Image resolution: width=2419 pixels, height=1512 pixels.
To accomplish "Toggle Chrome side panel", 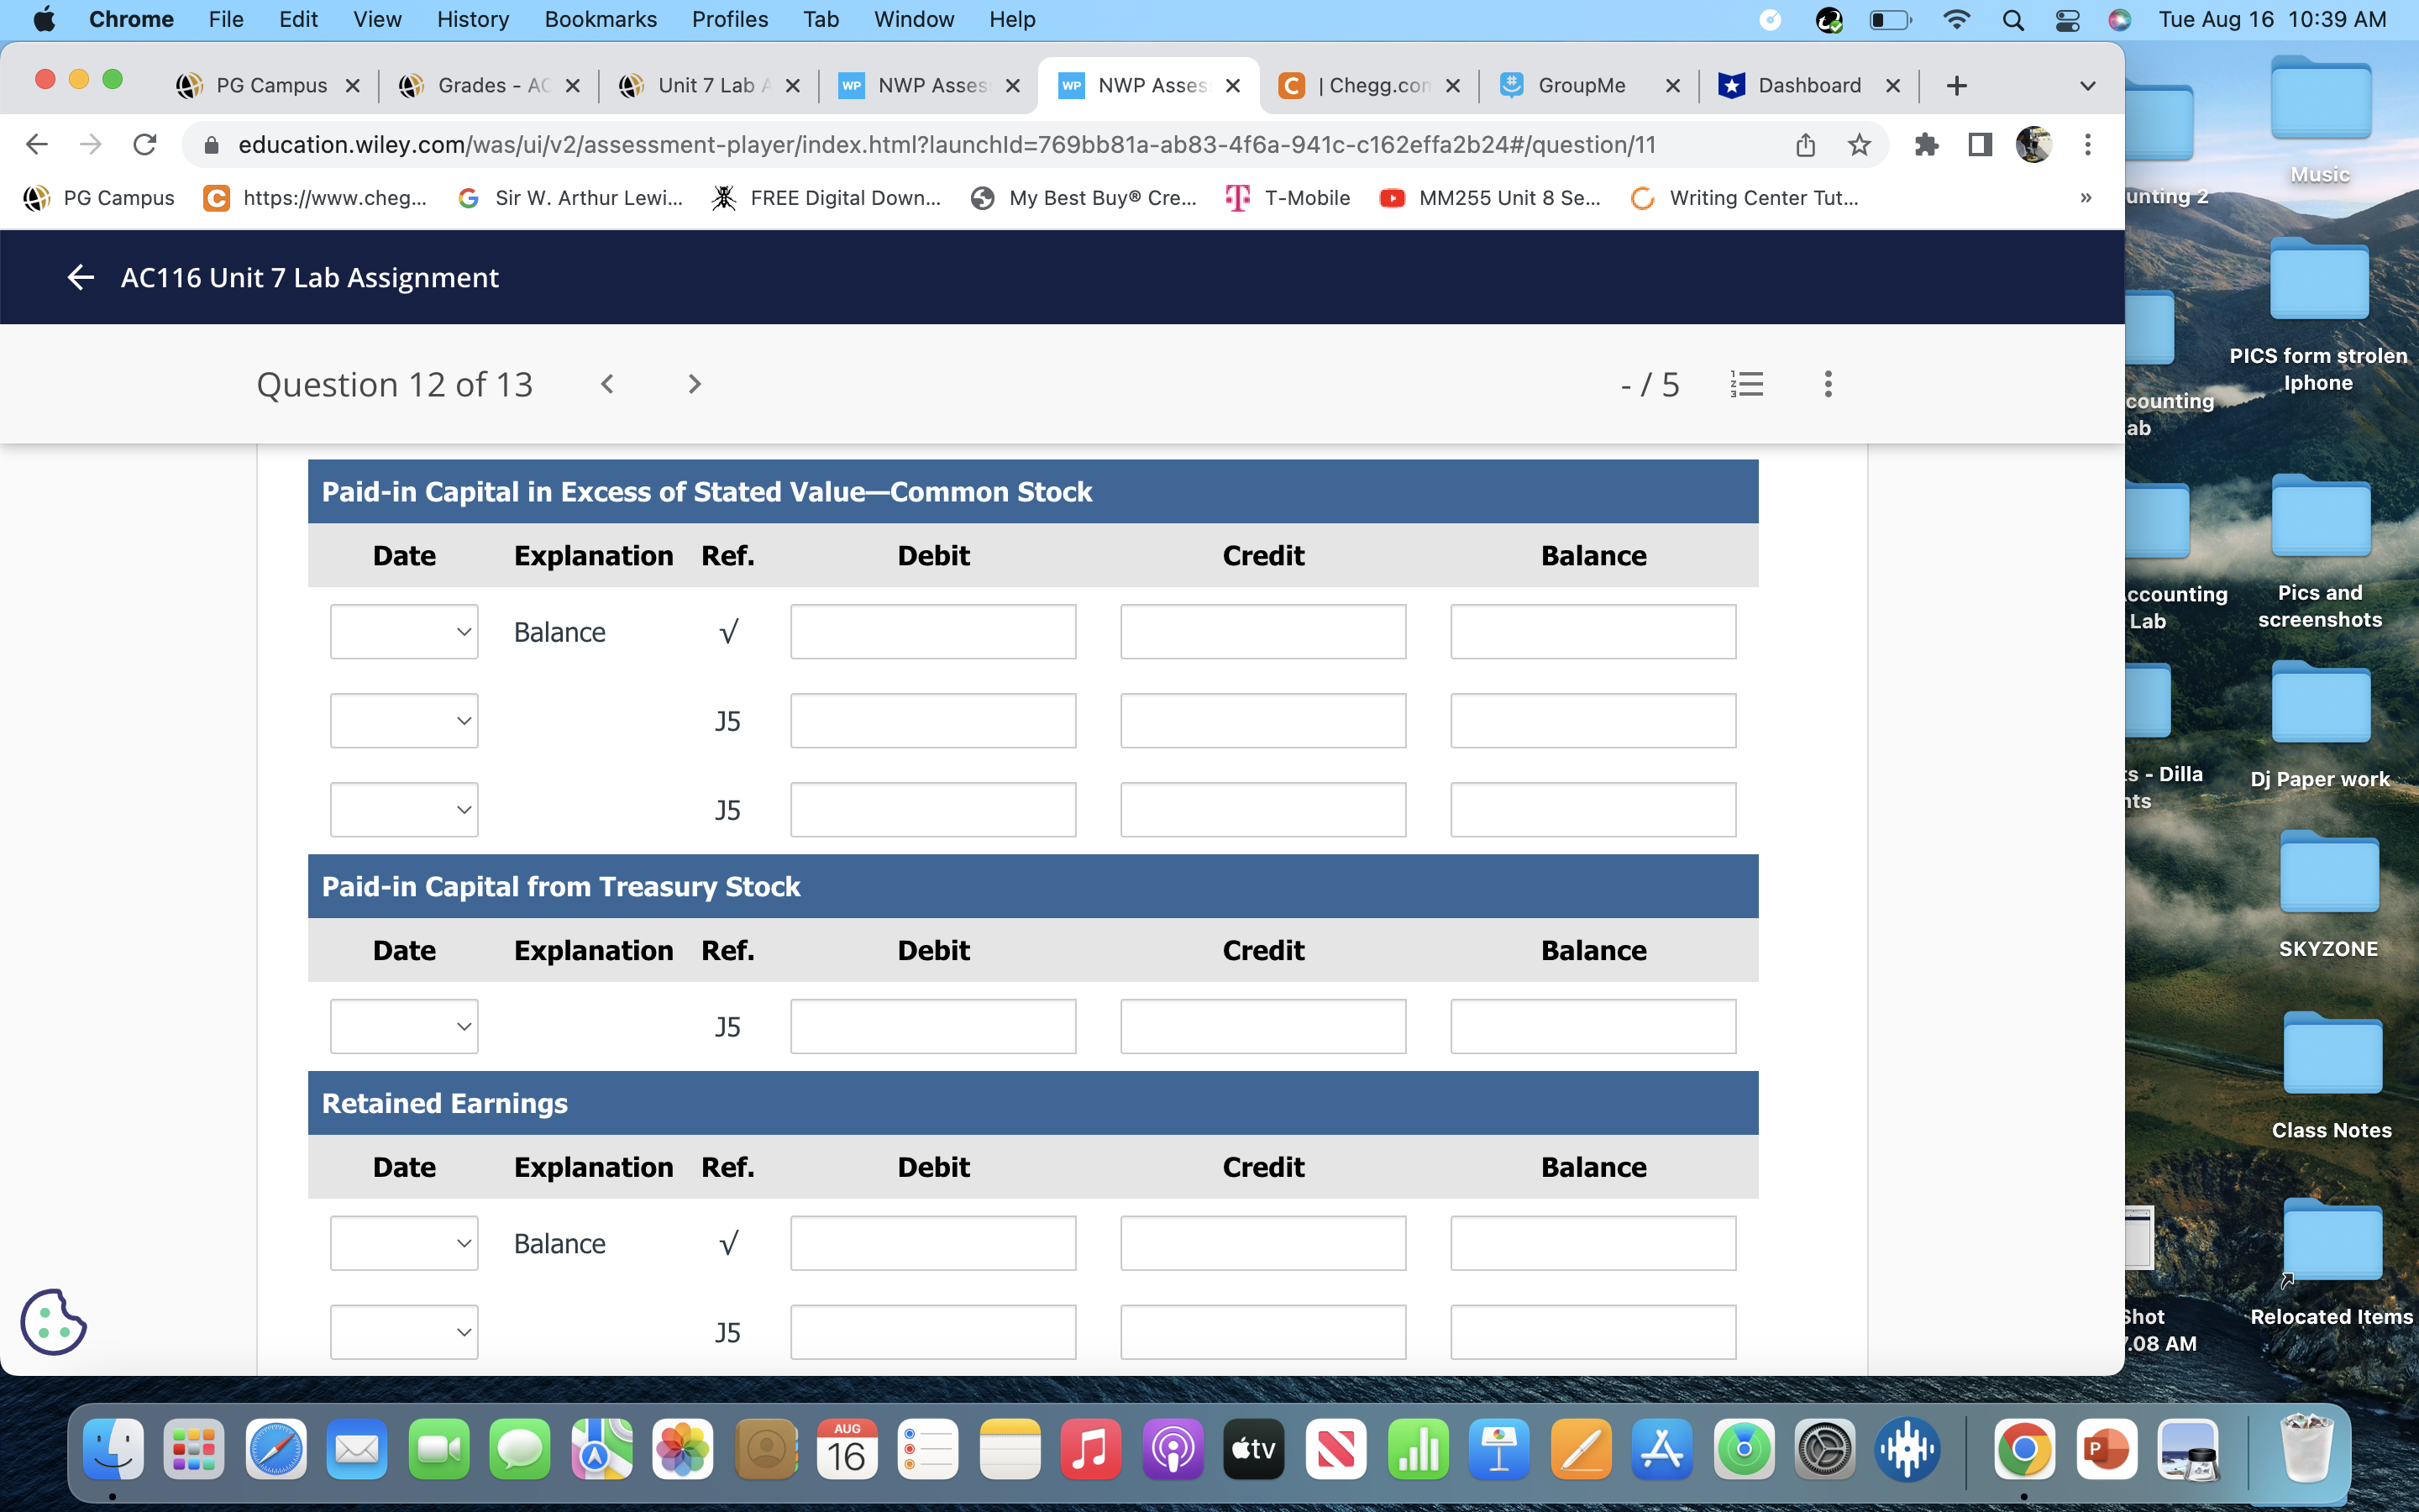I will pyautogui.click(x=1979, y=145).
